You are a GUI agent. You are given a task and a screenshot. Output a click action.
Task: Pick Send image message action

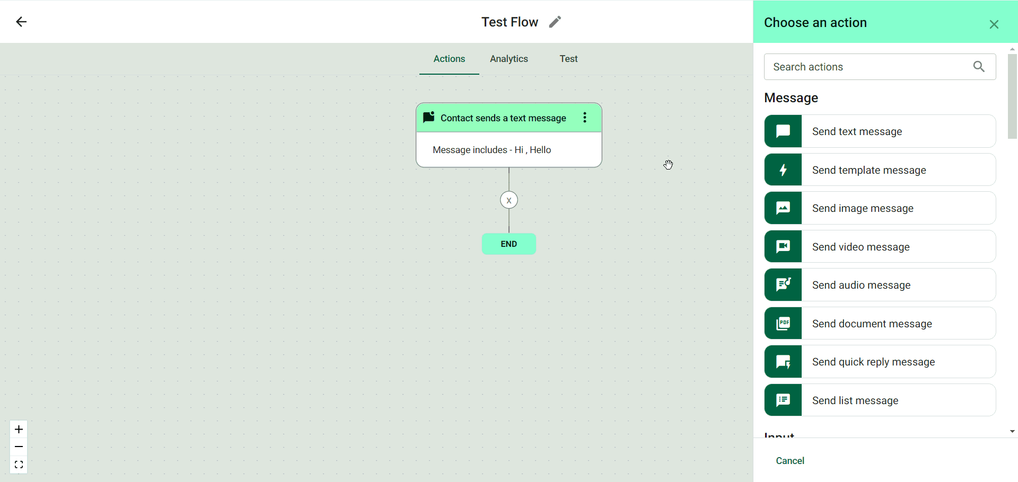click(880, 208)
